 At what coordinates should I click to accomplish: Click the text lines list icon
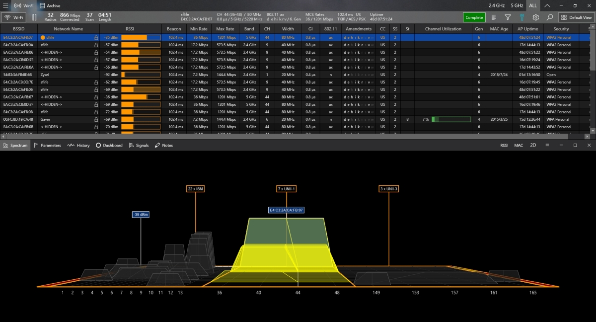point(494,17)
